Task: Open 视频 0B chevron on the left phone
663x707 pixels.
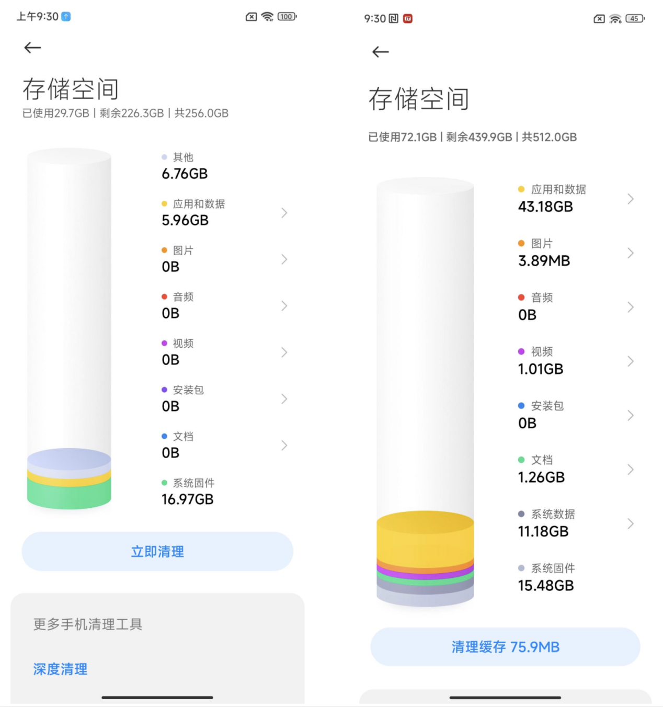Action: pos(284,352)
